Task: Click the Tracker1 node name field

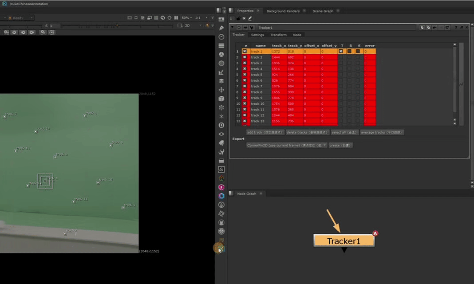Action: 336,28
